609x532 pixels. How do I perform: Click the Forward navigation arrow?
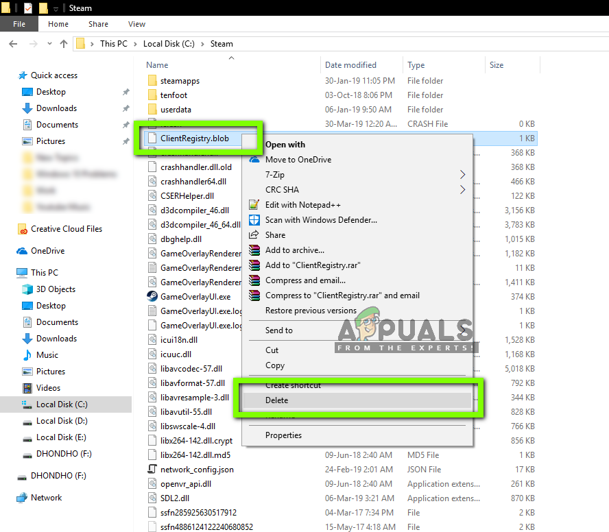[x=34, y=44]
